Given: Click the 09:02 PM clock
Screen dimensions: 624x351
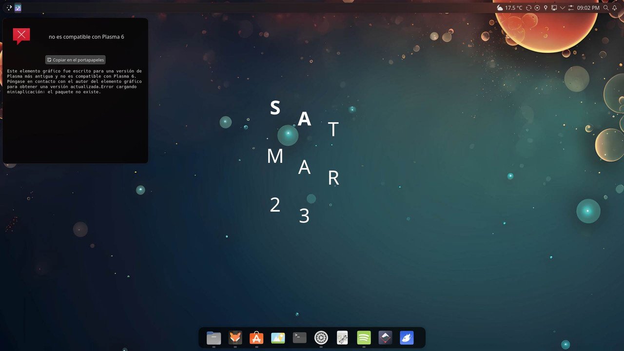Looking at the screenshot, I should tap(588, 8).
